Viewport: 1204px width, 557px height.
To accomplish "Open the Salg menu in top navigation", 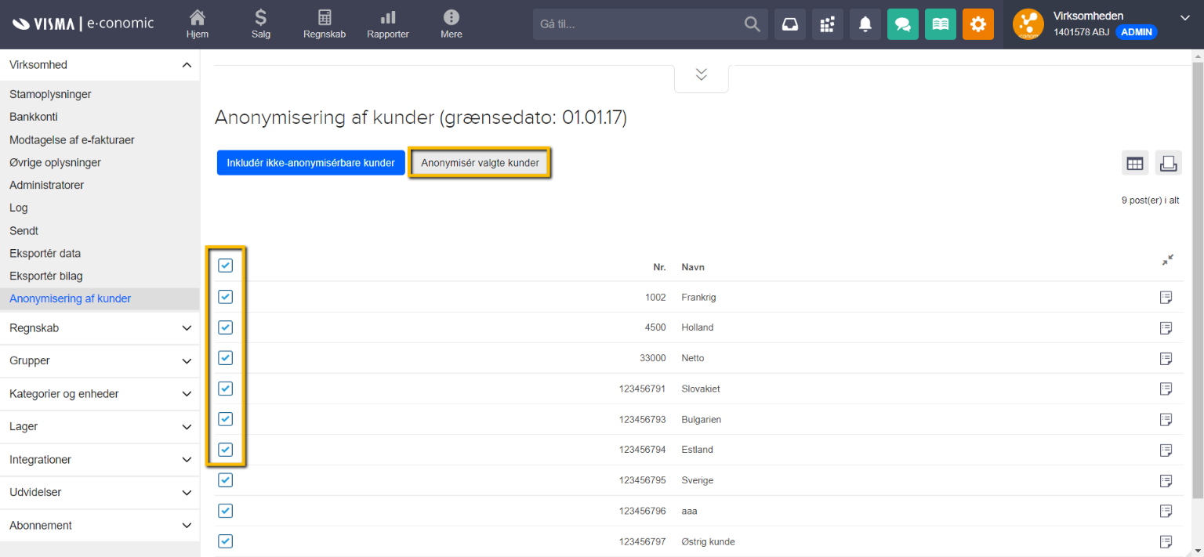I will (261, 24).
